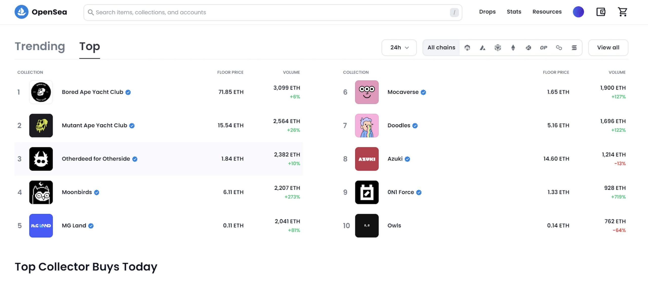Filter by BNB chain icon

point(498,48)
